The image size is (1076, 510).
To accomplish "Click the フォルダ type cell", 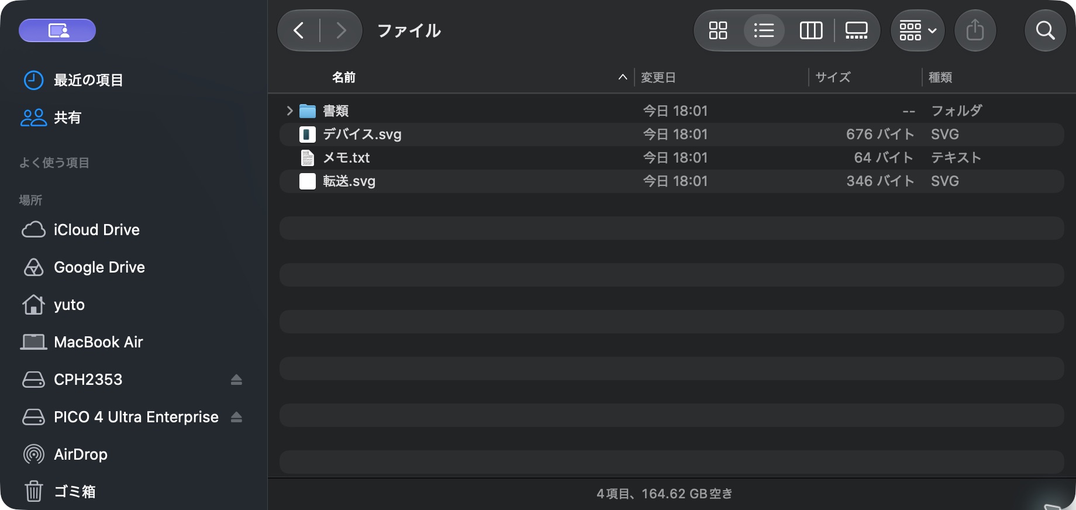I will 956,111.
